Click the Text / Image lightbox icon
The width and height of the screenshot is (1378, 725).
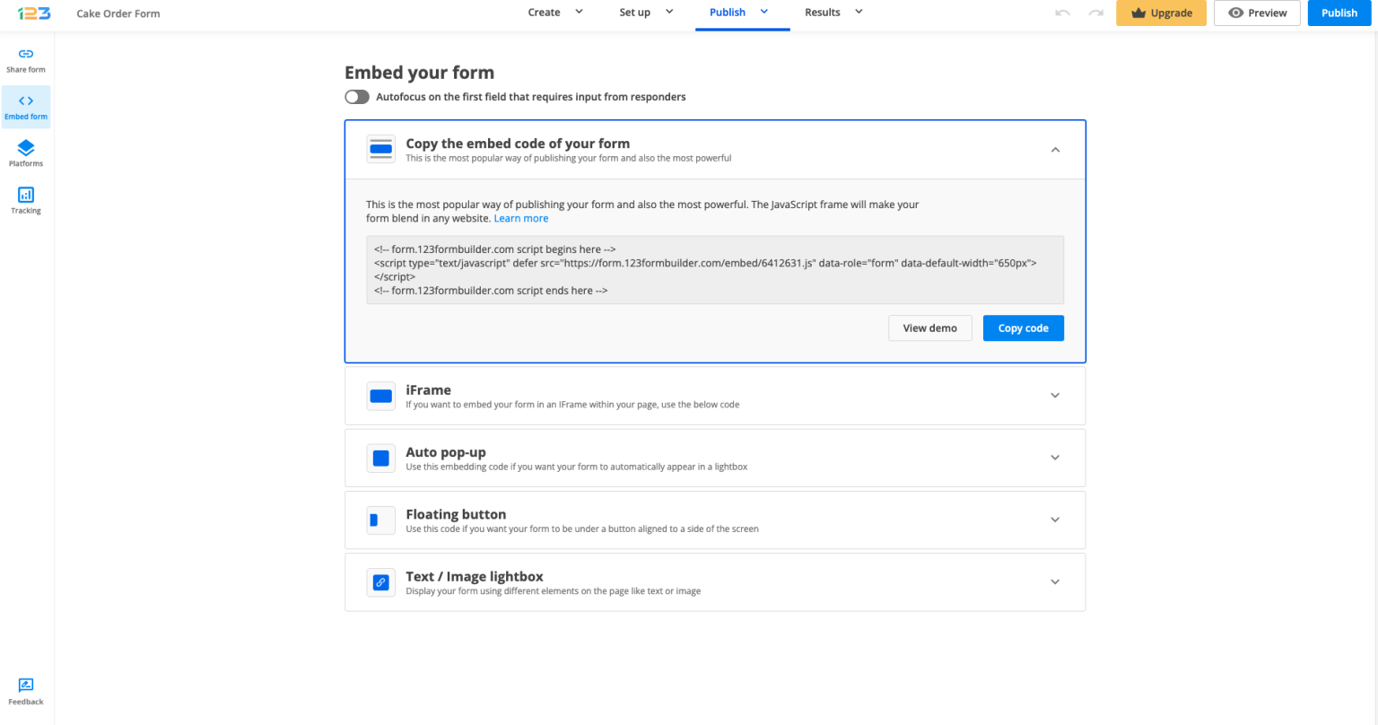coord(381,582)
